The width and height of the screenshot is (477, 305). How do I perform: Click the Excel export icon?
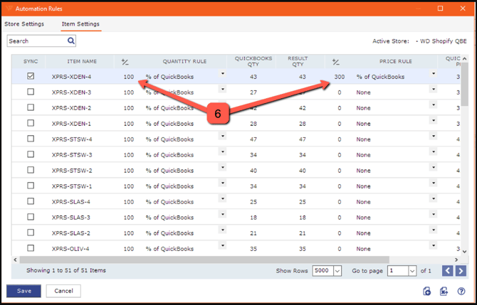(444, 291)
